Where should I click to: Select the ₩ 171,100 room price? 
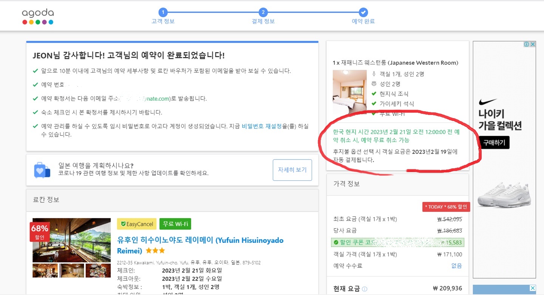[x=450, y=254]
